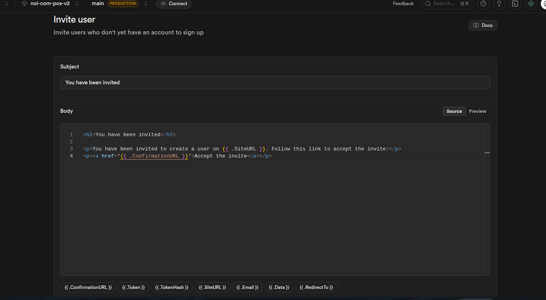
Task: Click the user avatar icon
Action: [544, 4]
